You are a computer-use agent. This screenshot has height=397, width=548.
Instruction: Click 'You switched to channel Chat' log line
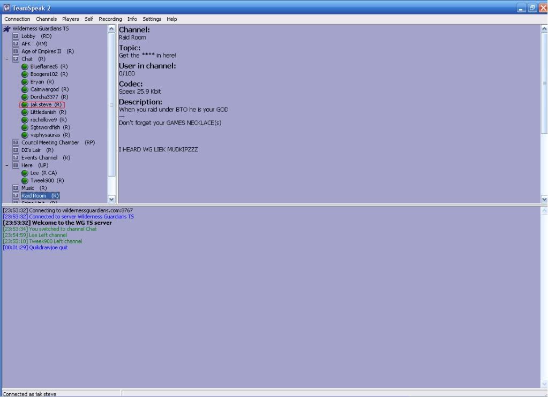50,229
